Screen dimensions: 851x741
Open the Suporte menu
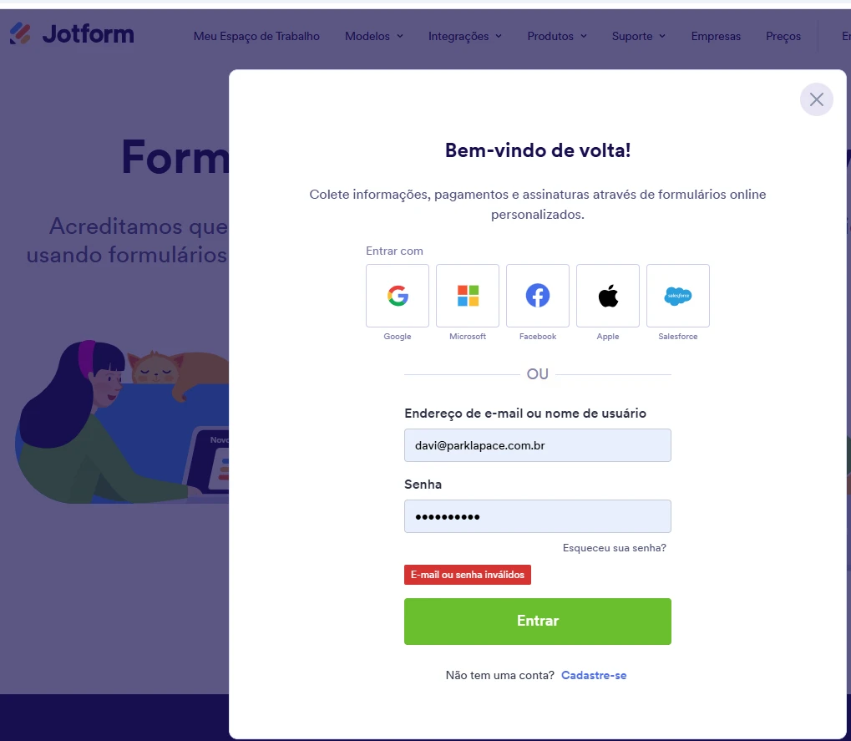tap(638, 36)
